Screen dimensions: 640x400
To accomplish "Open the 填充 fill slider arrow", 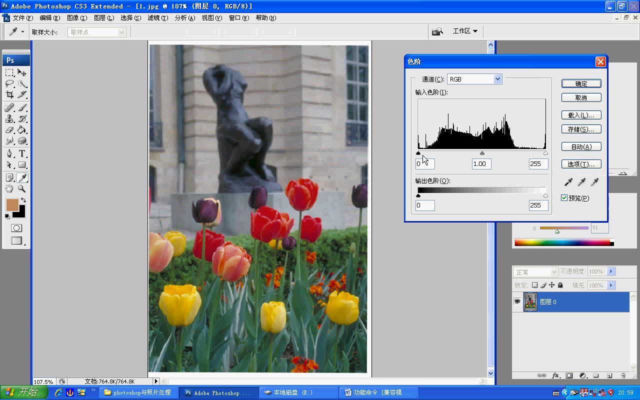I will click(x=610, y=285).
